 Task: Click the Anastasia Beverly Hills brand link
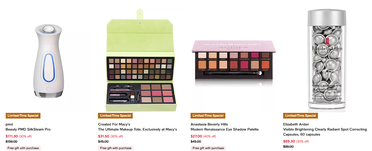[x=209, y=124]
